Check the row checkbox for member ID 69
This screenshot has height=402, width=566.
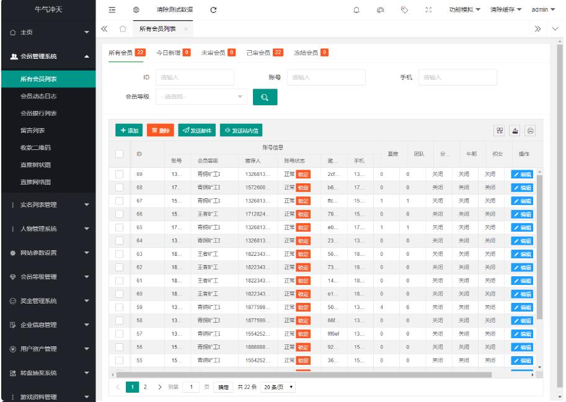pos(120,175)
